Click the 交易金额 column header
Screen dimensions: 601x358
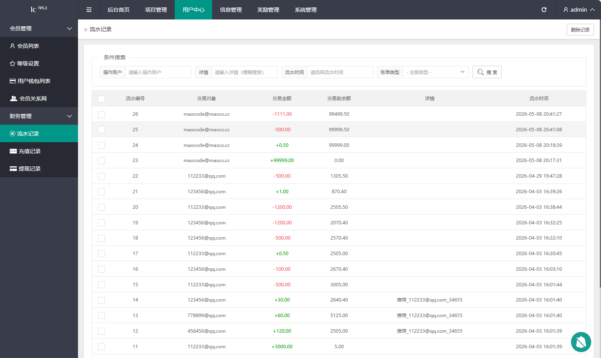282,99
